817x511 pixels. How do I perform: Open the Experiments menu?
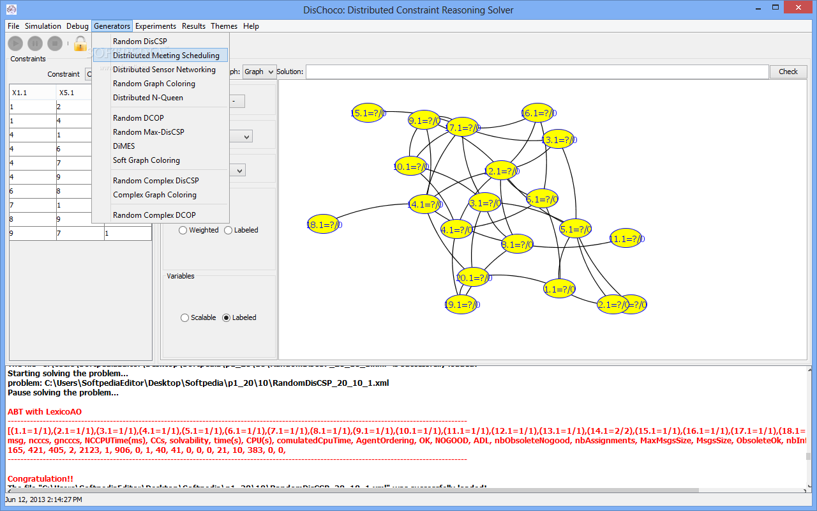tap(156, 26)
